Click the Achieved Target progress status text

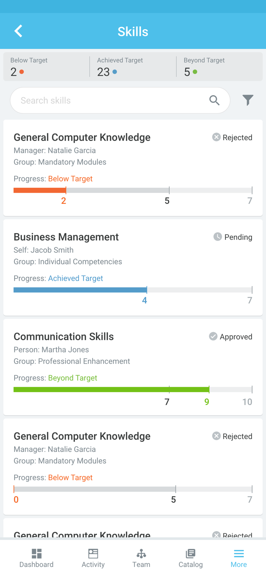(x=75, y=278)
